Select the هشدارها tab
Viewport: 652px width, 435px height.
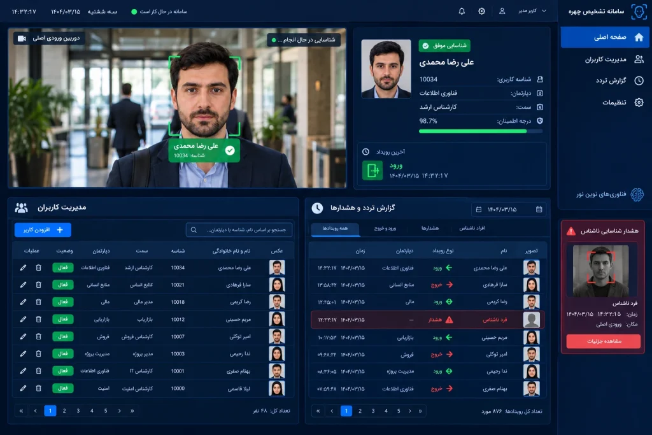pyautogui.click(x=430, y=228)
